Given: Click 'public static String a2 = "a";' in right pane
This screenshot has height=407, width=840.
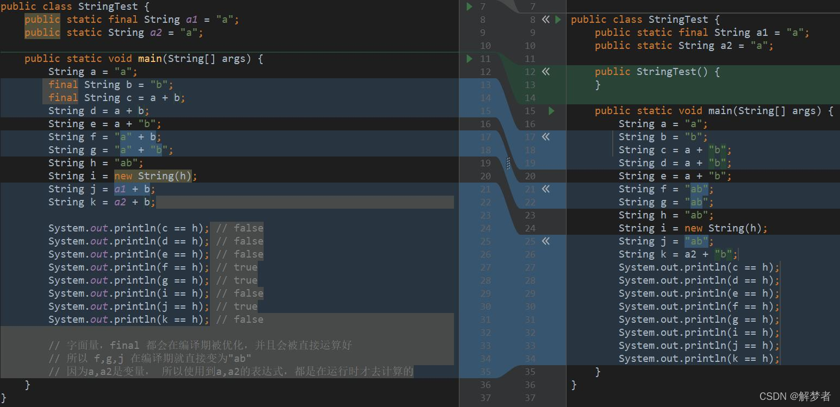Looking at the screenshot, I should [x=684, y=46].
